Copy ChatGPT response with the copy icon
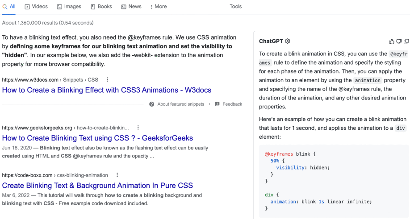Image resolution: width=410 pixels, height=219 pixels. tap(406, 41)
